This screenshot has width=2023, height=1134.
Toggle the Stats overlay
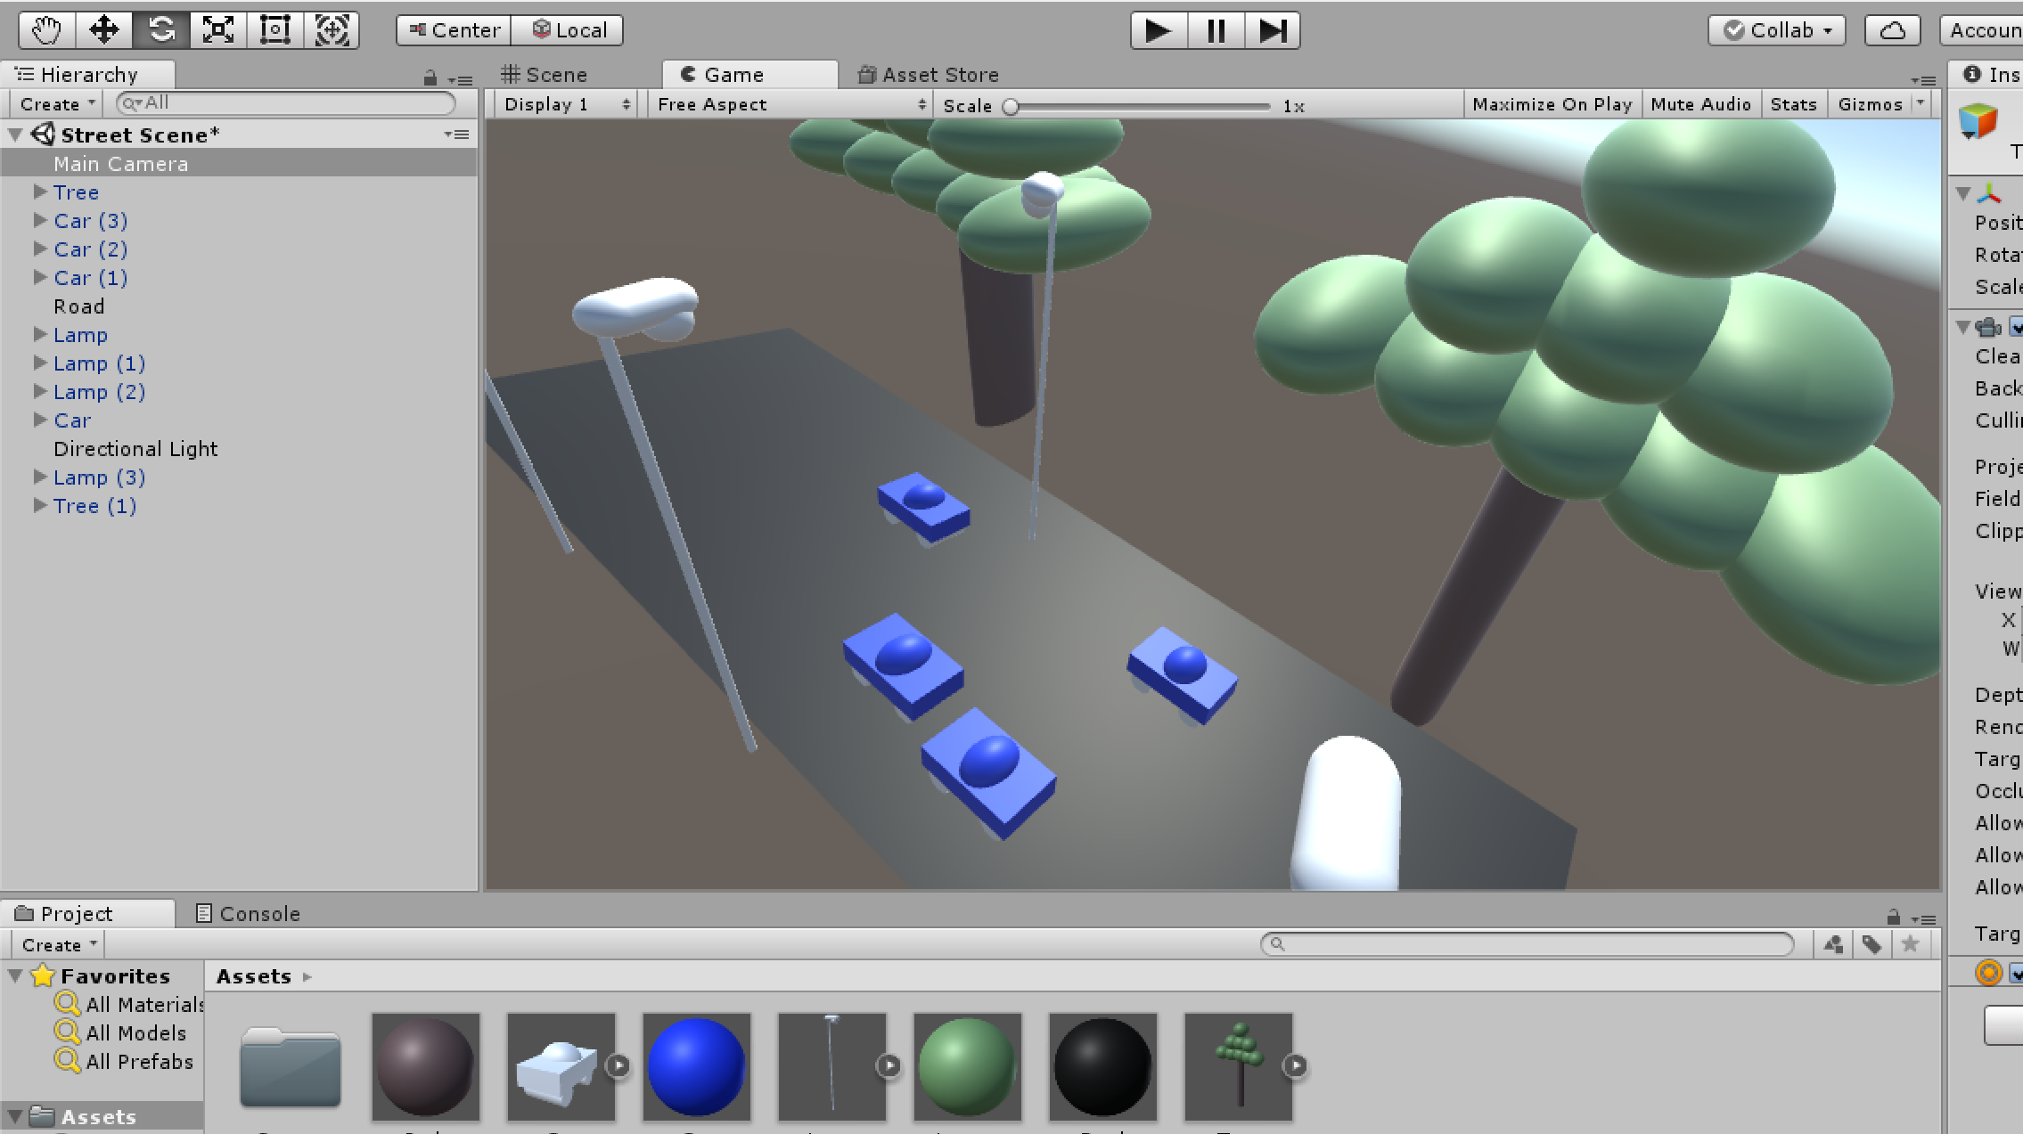click(1793, 104)
